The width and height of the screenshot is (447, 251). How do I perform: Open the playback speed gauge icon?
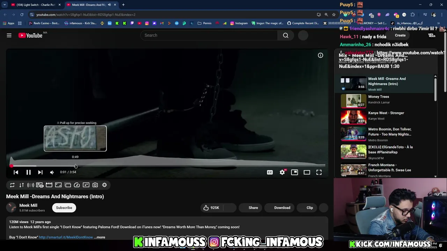77,185
